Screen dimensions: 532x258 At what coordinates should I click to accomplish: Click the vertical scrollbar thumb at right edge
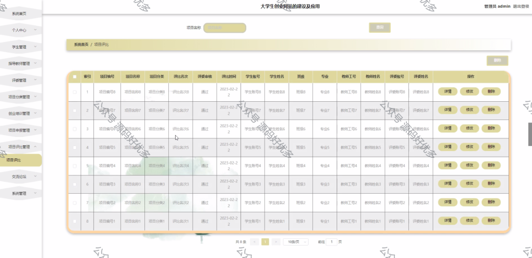point(530,134)
